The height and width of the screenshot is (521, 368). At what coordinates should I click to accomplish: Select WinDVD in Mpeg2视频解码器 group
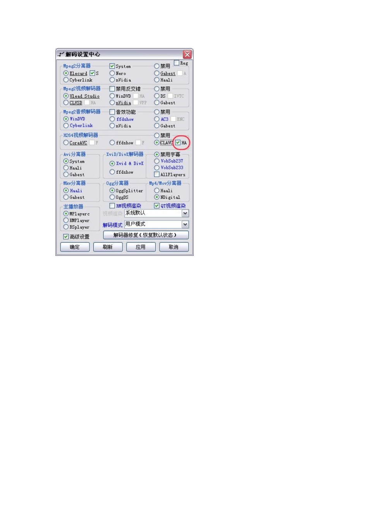tap(112, 96)
